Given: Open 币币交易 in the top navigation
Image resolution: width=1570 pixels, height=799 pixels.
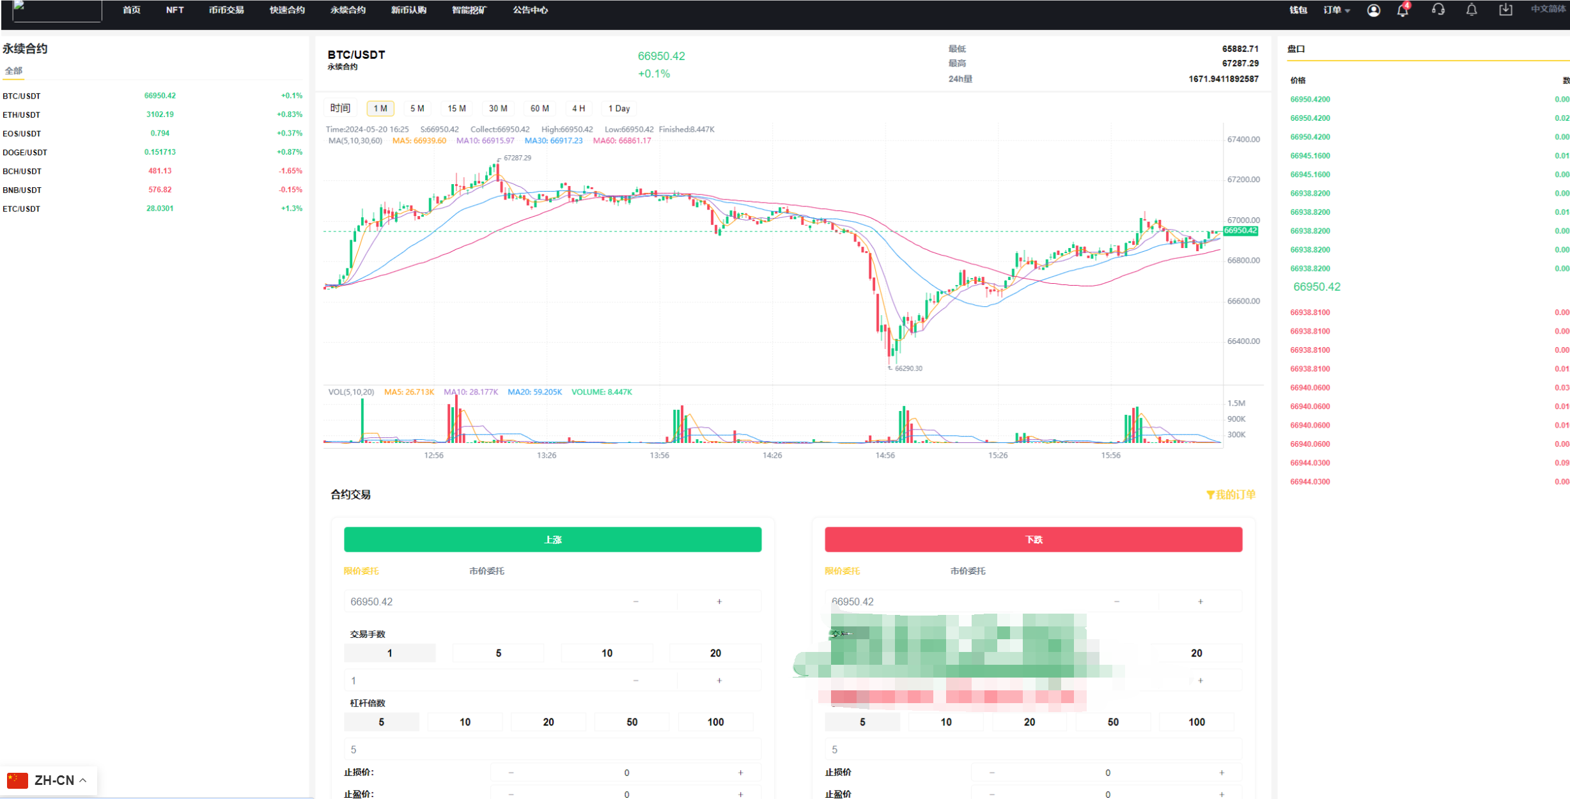Looking at the screenshot, I should [x=226, y=10].
